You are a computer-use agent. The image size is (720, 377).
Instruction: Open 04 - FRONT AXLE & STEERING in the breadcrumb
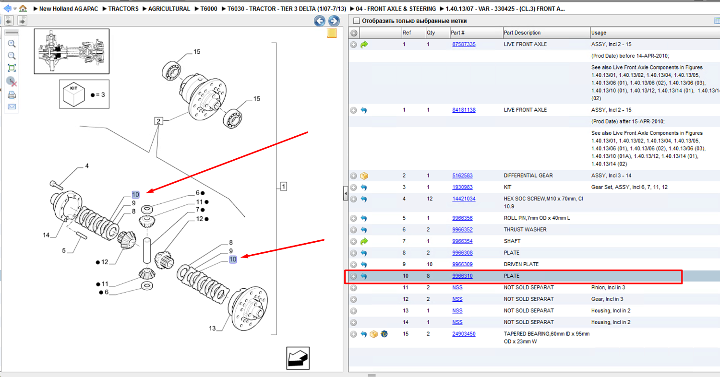(x=396, y=9)
